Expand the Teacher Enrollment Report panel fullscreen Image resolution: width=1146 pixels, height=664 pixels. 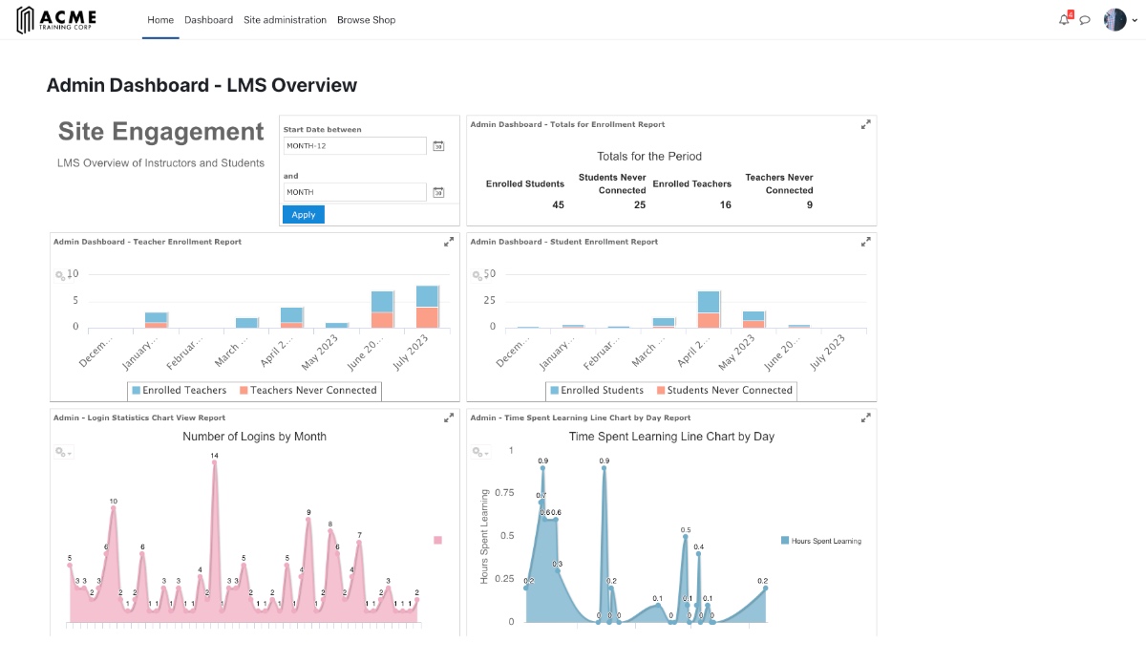[449, 242]
